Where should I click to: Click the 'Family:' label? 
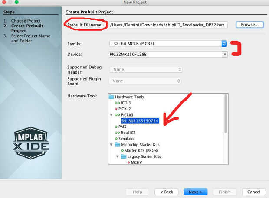[x=74, y=44]
